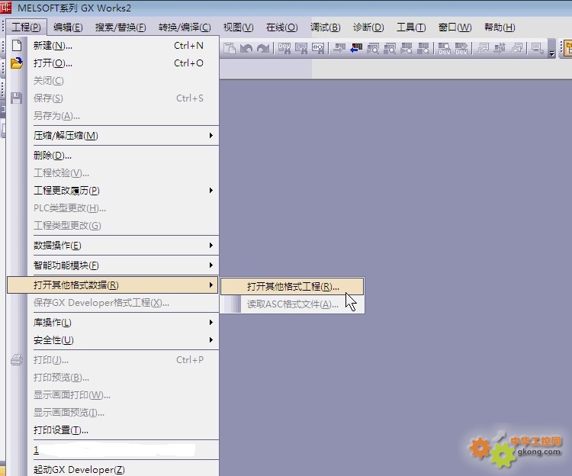Open the 转换/编译(C) menu
This screenshot has width=572, height=476.
click(185, 27)
